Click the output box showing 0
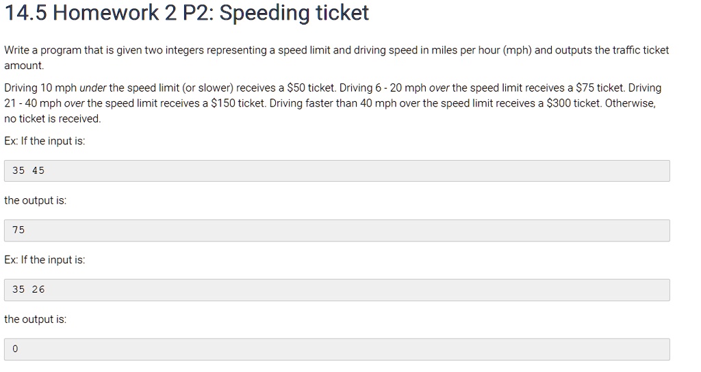Image resolution: width=701 pixels, height=372 pixels. 337,349
